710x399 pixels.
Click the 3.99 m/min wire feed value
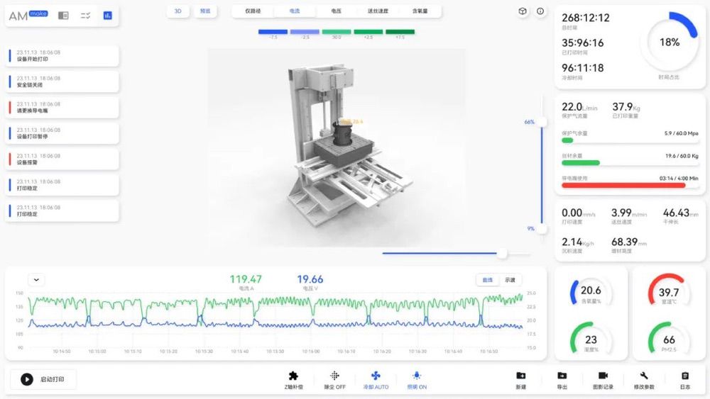pos(629,213)
